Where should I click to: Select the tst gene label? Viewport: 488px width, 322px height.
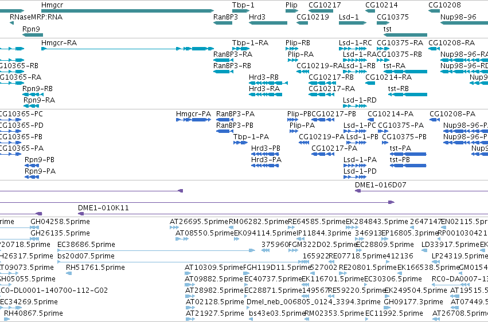[387, 29]
